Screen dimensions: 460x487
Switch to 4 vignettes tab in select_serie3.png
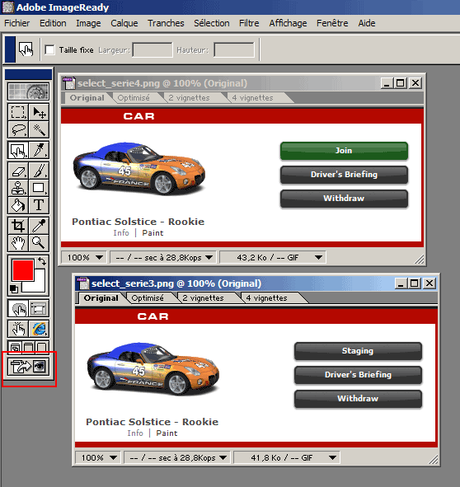click(266, 298)
